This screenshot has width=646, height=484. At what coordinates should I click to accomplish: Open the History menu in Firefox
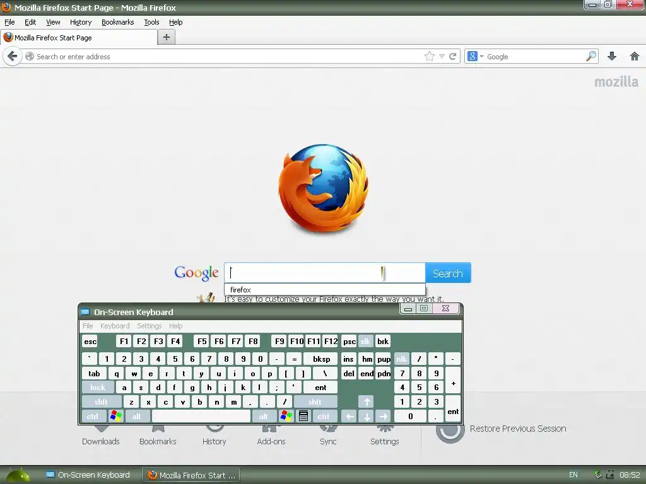tap(80, 22)
